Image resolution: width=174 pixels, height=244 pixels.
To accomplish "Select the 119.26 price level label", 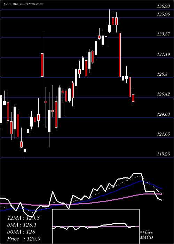I will [164, 154].
